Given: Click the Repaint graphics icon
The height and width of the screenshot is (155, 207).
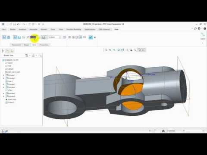Looking at the screenshot, I should pyautogui.click(x=119, y=50).
